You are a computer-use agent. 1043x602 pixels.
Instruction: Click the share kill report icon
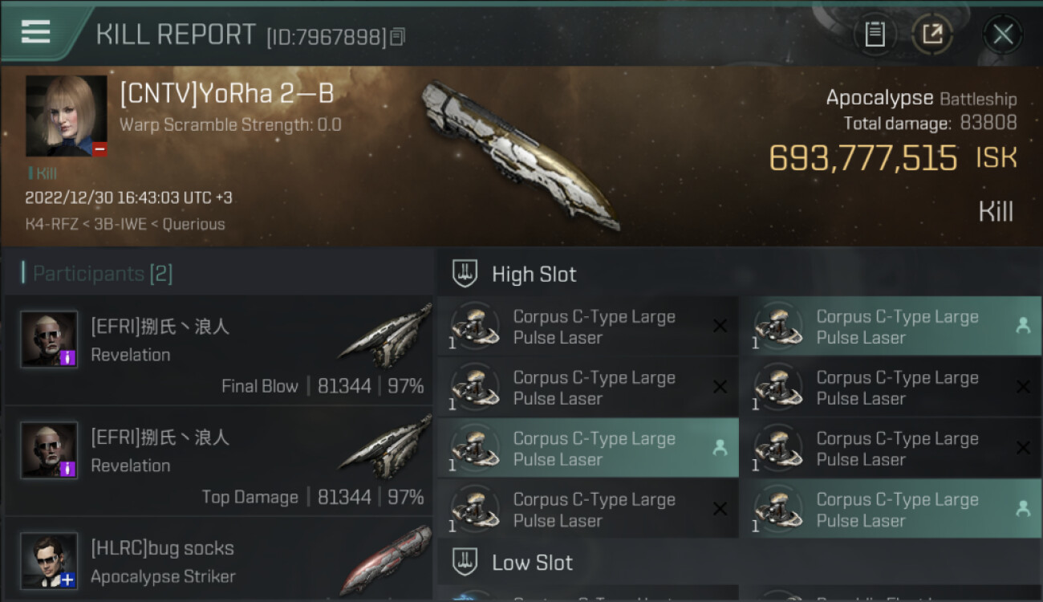(931, 35)
